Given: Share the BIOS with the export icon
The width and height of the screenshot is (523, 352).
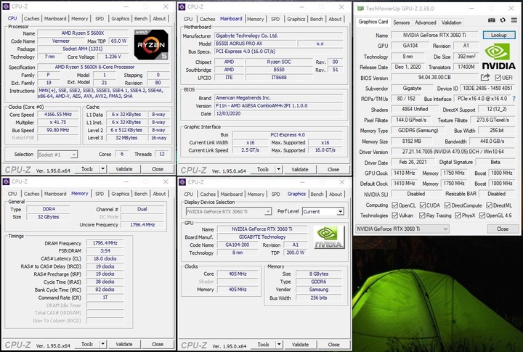Looking at the screenshot, I should tap(485, 78).
